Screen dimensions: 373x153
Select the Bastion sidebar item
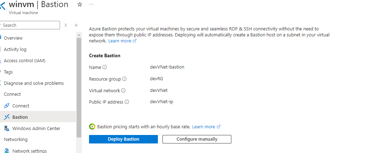pyautogui.click(x=38, y=117)
